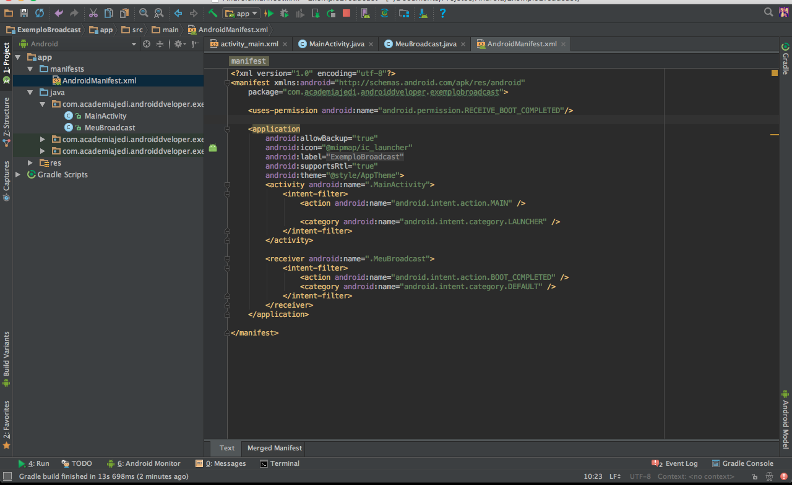792x485 pixels.
Task: Open the Terminal tool window button
Action: pos(280,463)
